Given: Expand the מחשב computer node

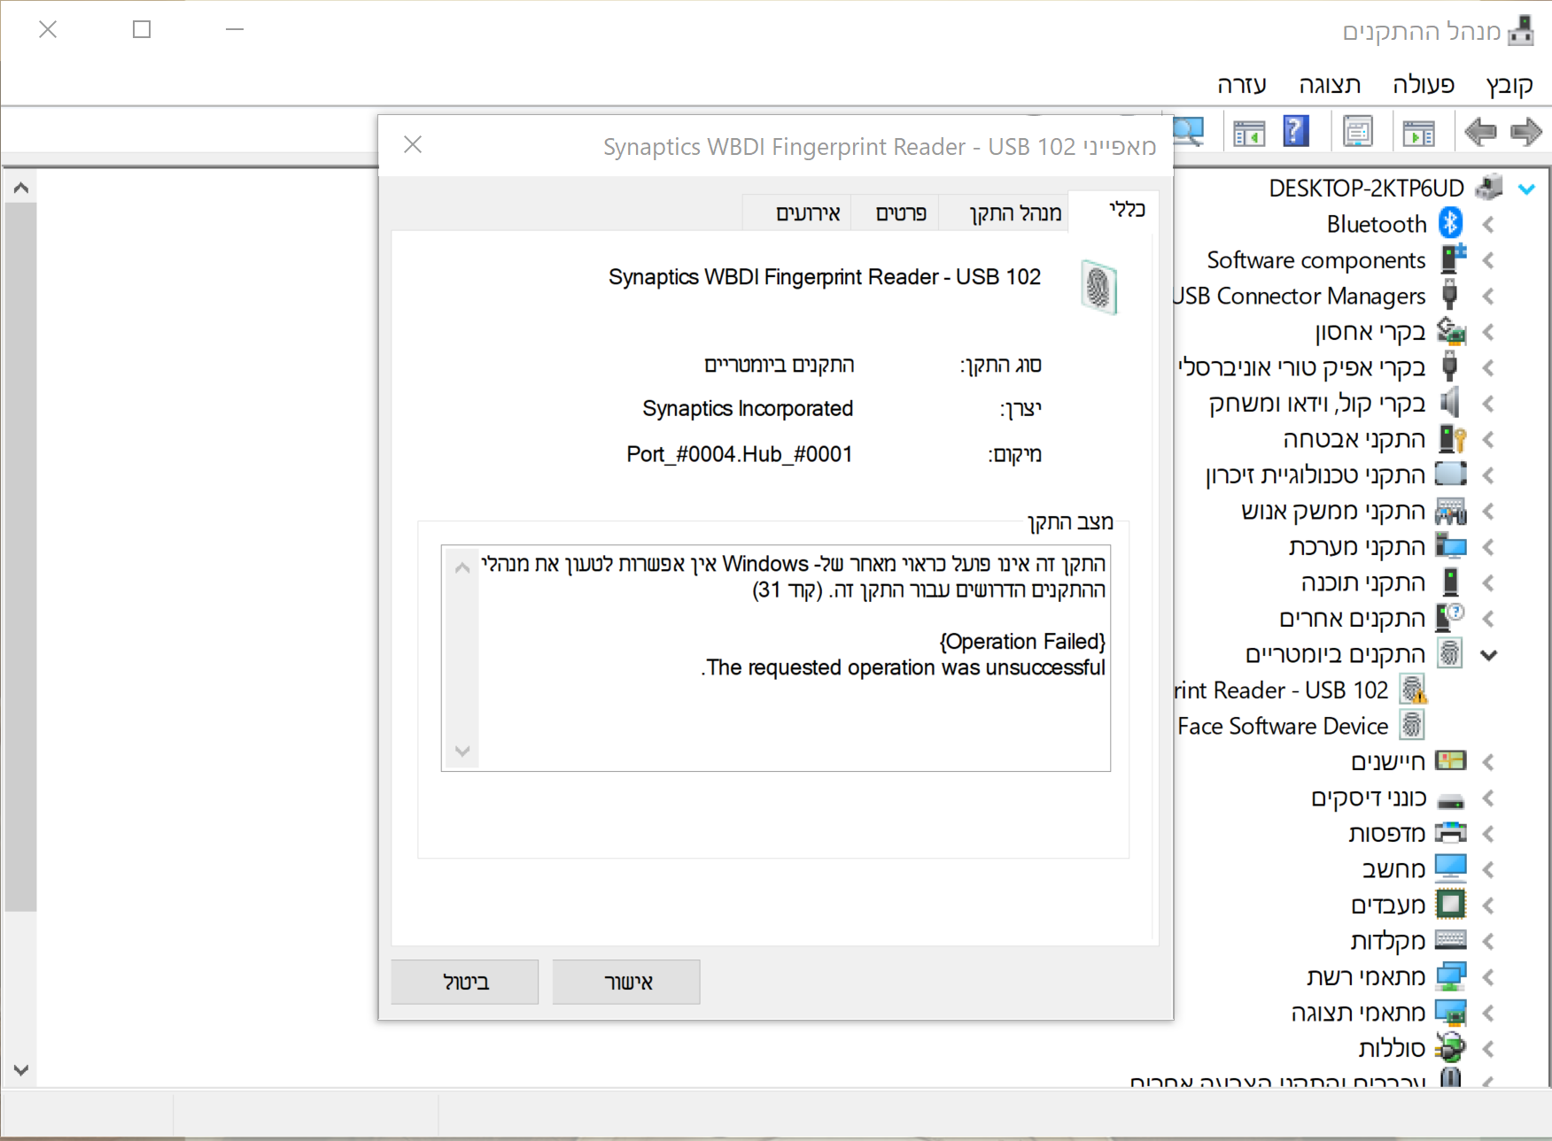Looking at the screenshot, I should [1489, 870].
